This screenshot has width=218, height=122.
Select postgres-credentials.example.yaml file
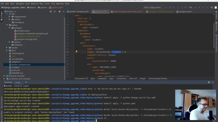31,34
